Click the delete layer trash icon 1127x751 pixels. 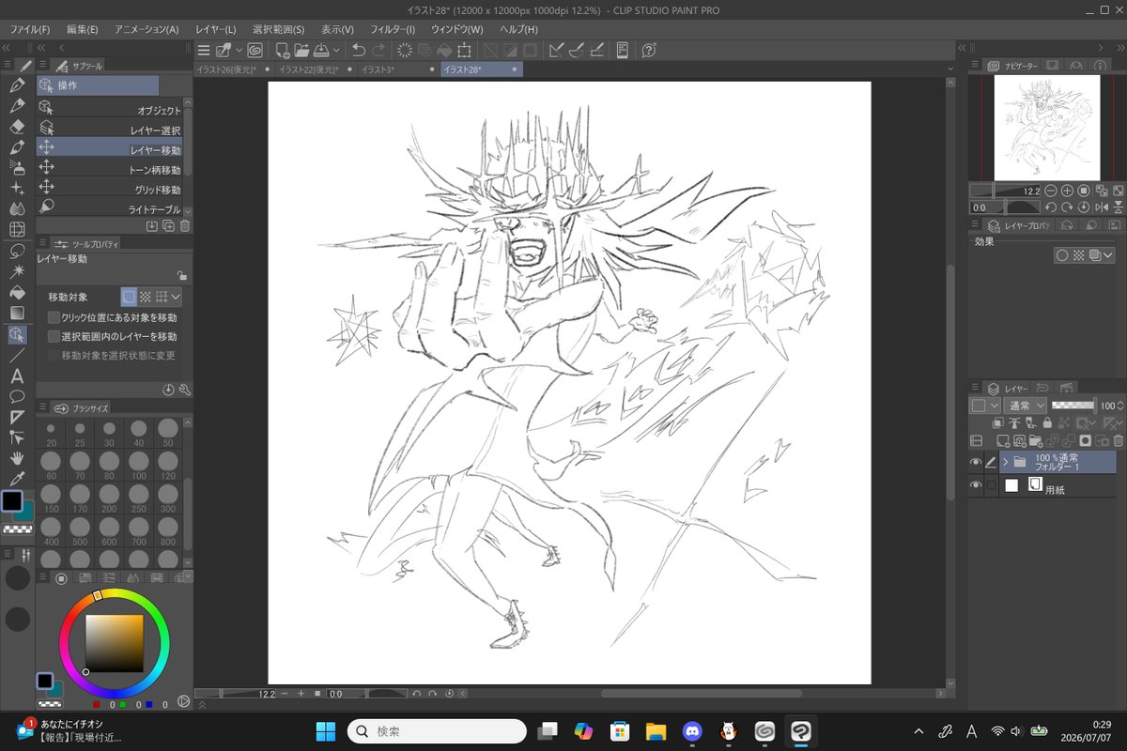[1118, 440]
